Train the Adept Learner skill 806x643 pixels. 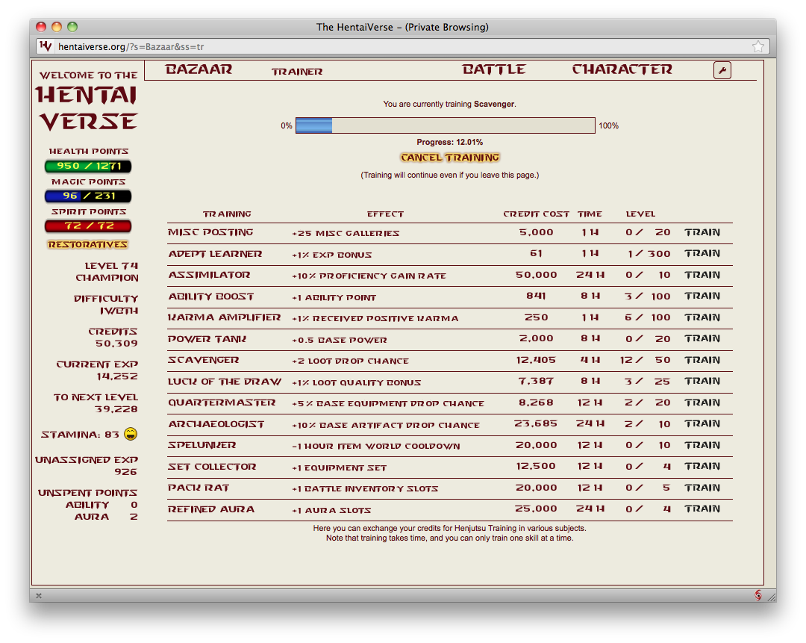point(702,254)
